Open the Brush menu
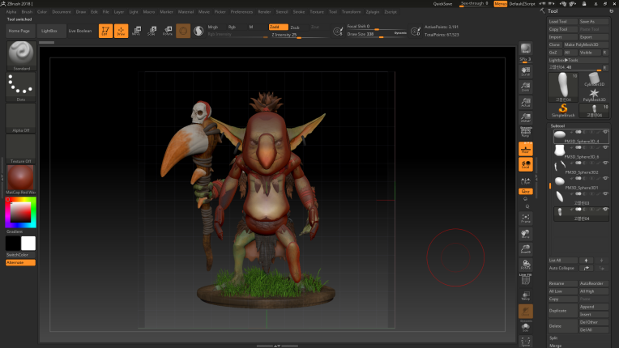This screenshot has width=619, height=348. tap(27, 12)
